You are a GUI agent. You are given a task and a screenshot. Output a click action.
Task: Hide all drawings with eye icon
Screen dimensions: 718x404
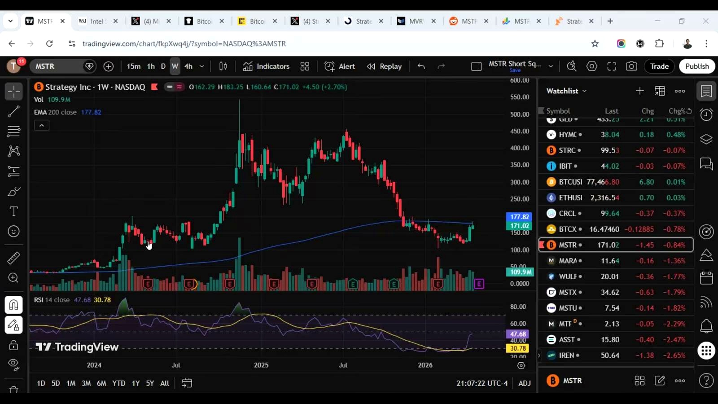point(13,364)
